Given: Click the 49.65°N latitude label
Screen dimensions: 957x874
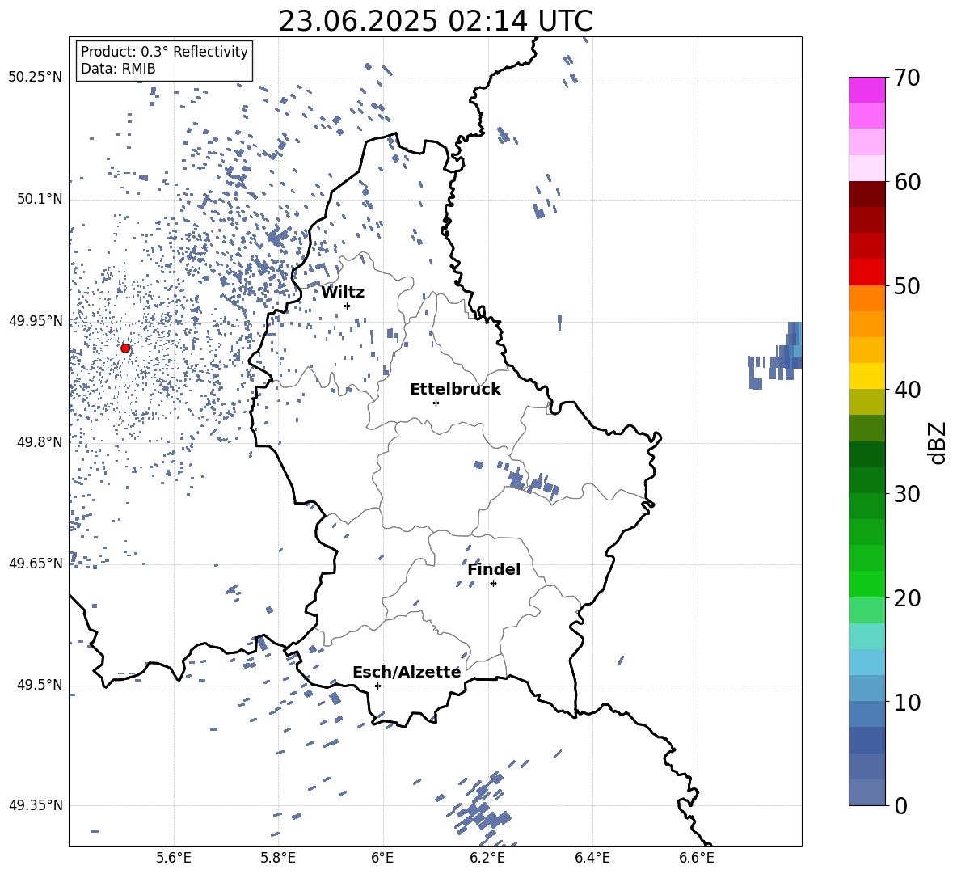Looking at the screenshot, I should tap(36, 564).
